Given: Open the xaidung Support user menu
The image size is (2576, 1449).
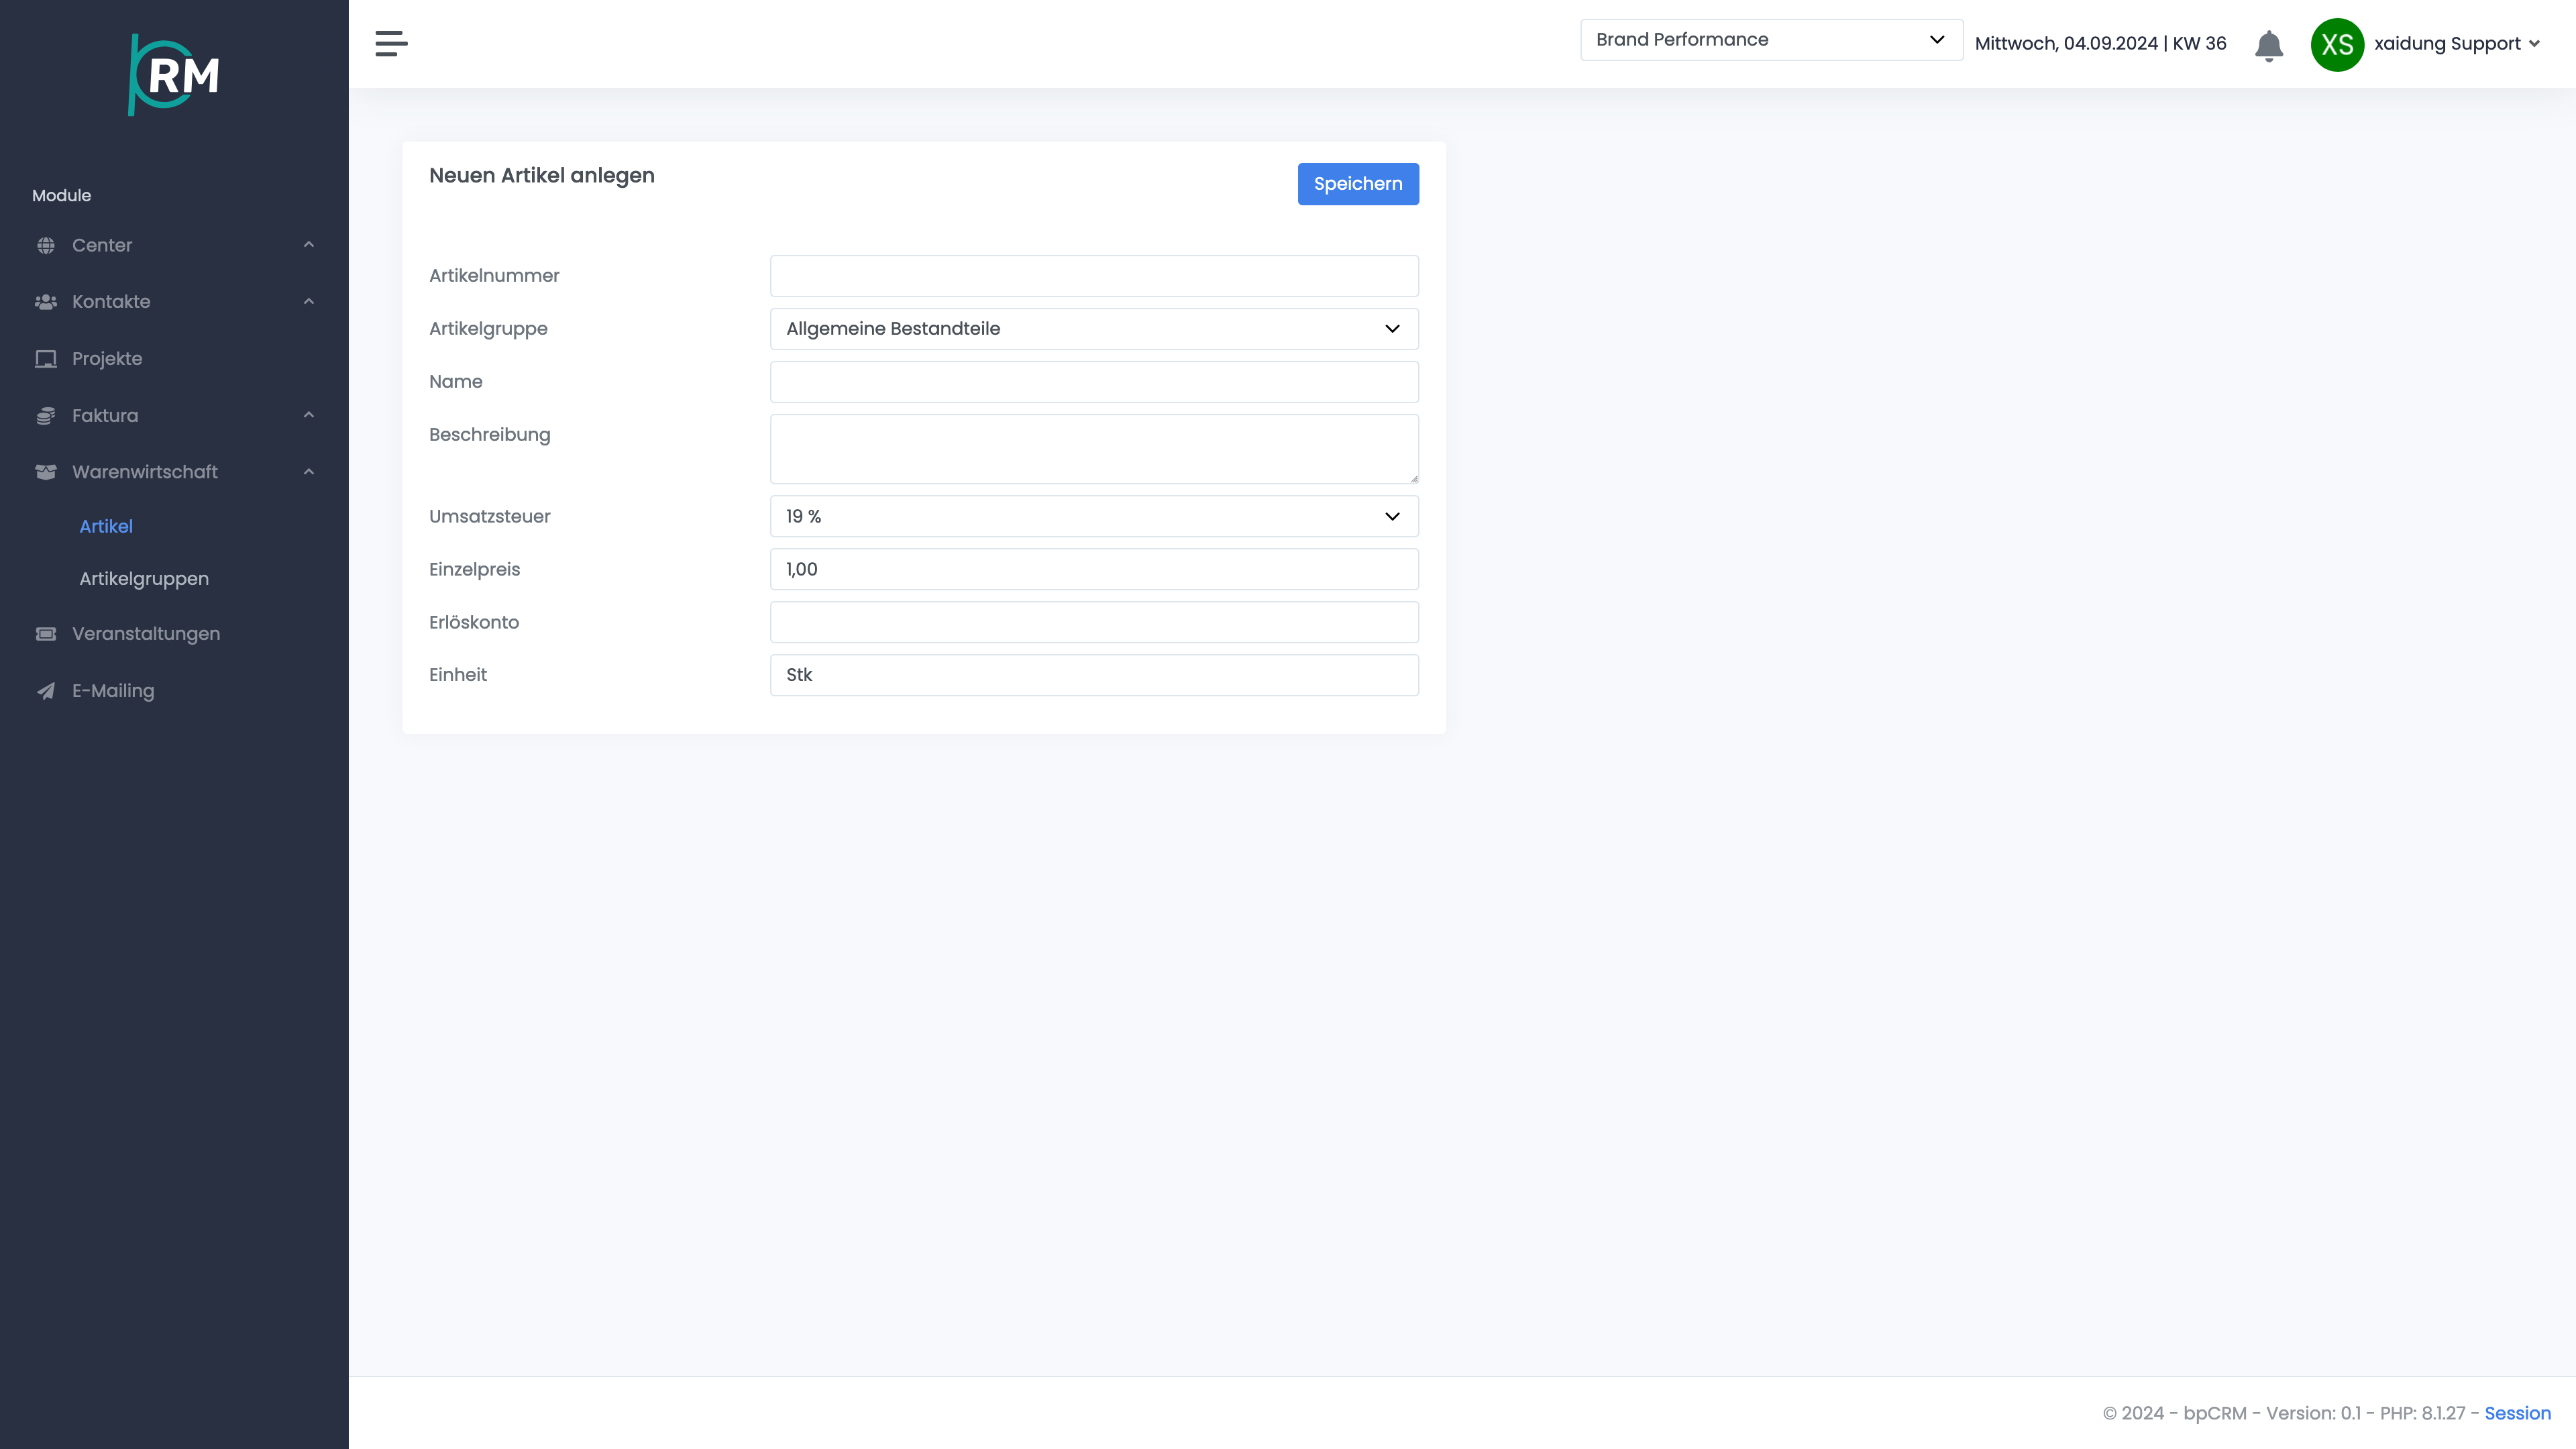Looking at the screenshot, I should tap(2456, 44).
